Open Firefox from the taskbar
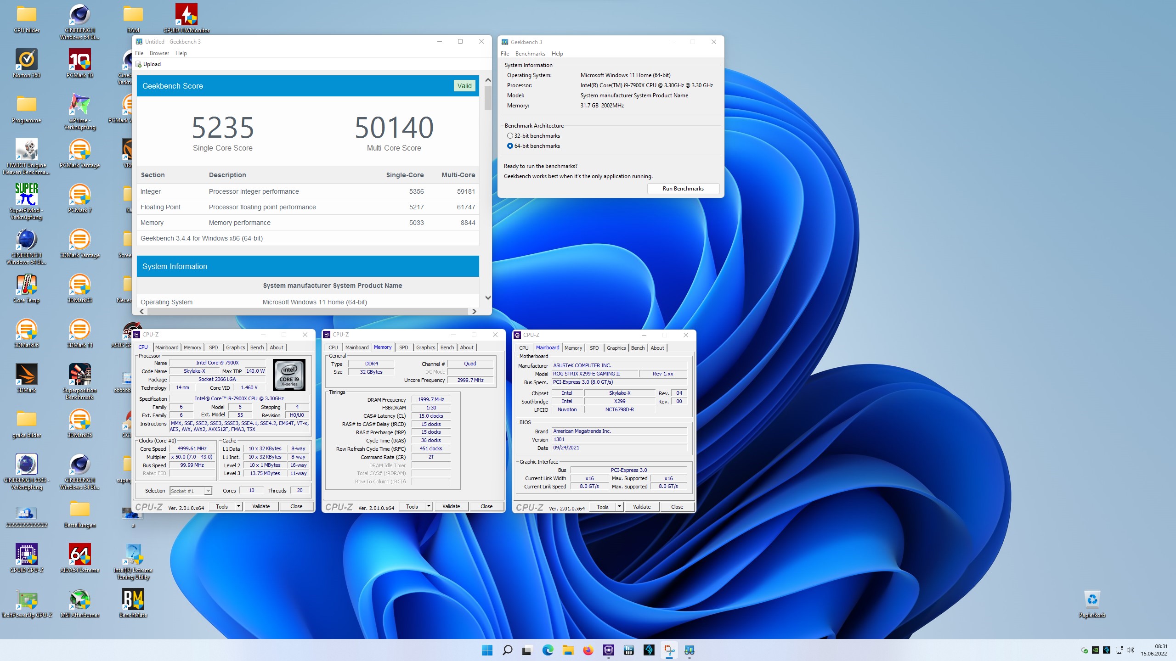 click(588, 650)
